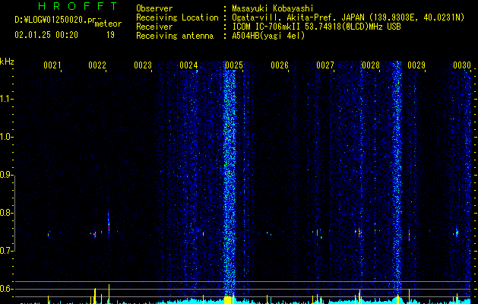478x304 pixels.
Task: Click the 1.0 kHz axis tick label
Action: (x=6, y=138)
